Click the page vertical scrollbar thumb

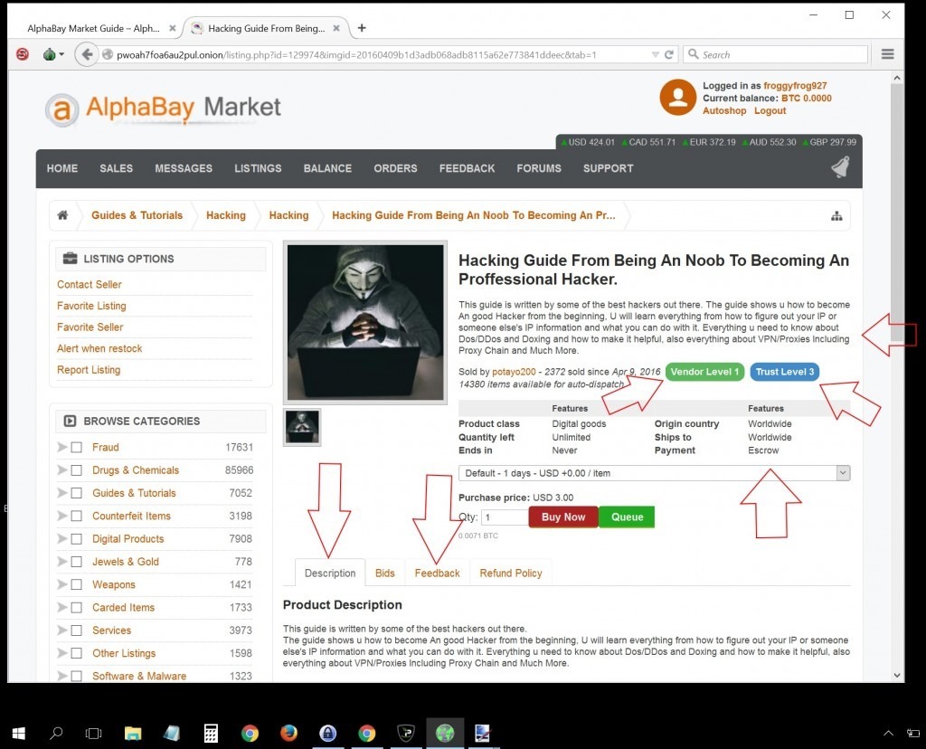897,212
